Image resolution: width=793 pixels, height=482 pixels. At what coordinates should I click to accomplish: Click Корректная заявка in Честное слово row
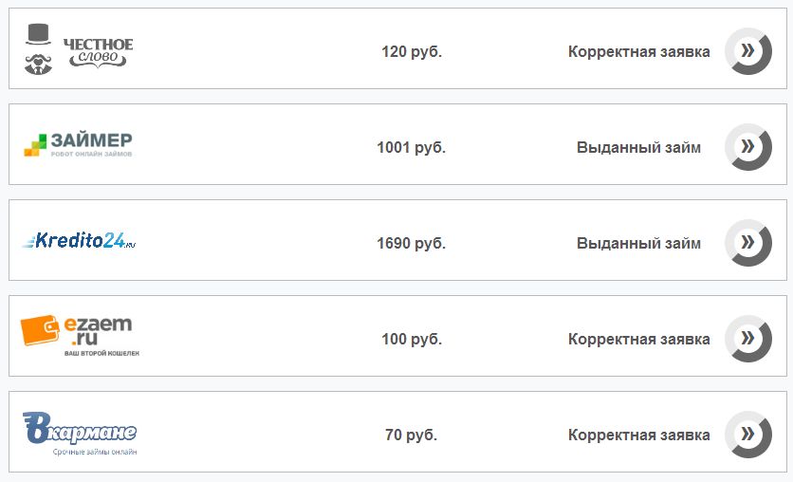coord(638,51)
